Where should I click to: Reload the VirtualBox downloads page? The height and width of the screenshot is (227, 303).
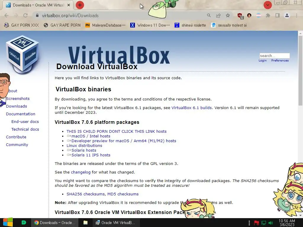(25, 15)
